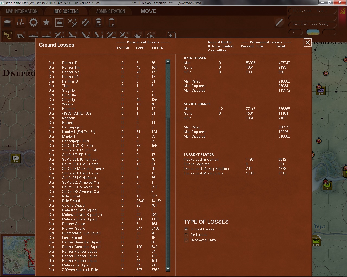Screen dimensions: 347x277
Task: Click the 7.92mm Anti-tank Rifle row
Action: 103,270
